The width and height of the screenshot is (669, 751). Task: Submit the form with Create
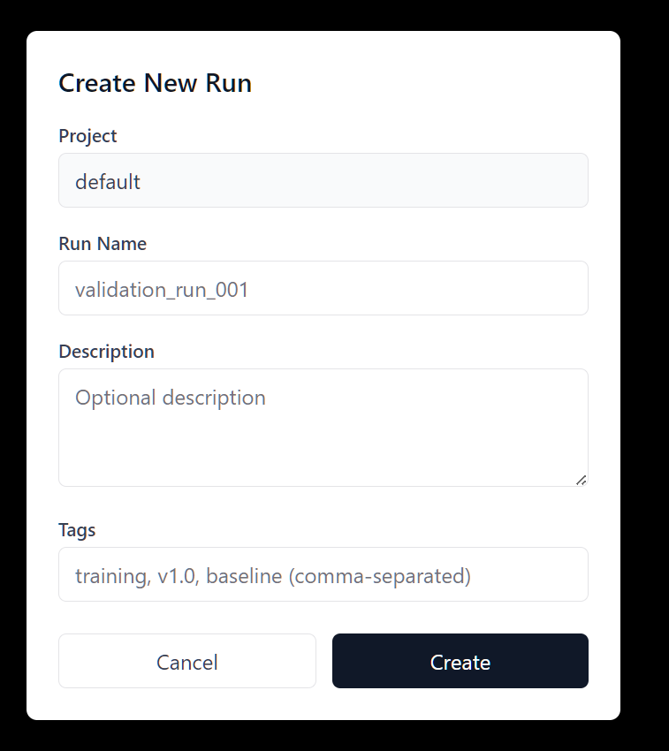(x=460, y=661)
